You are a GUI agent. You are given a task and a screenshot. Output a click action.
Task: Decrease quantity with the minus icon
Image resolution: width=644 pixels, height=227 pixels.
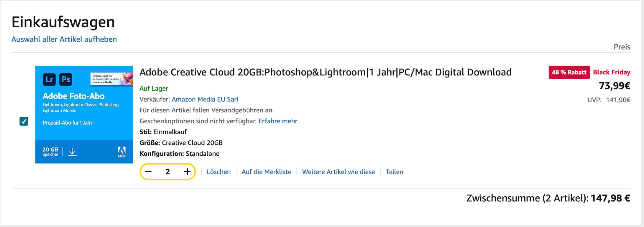point(148,172)
